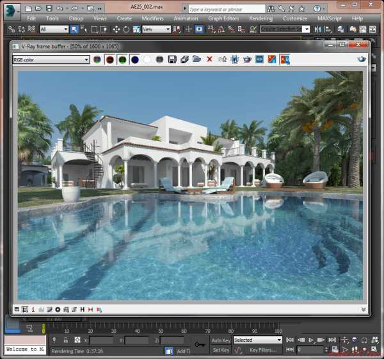Open the Selected key filter dropdown
Screen dimensions: 384x359
[258, 340]
